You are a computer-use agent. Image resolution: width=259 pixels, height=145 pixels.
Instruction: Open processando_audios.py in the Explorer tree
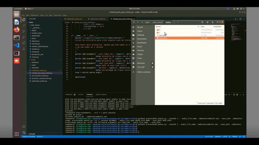(x=40, y=76)
